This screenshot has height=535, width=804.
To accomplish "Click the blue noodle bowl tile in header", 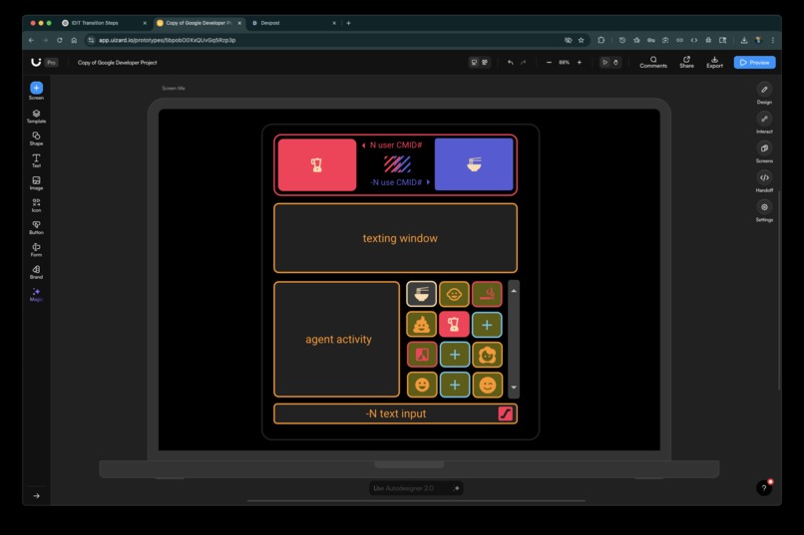I will (x=474, y=164).
